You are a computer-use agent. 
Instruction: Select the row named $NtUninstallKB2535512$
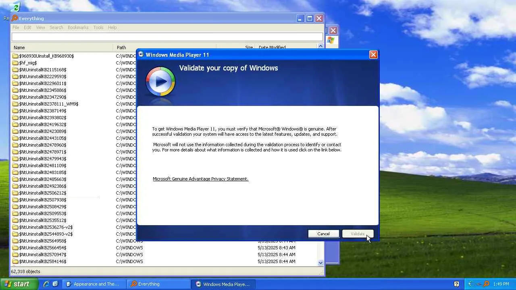click(42, 220)
